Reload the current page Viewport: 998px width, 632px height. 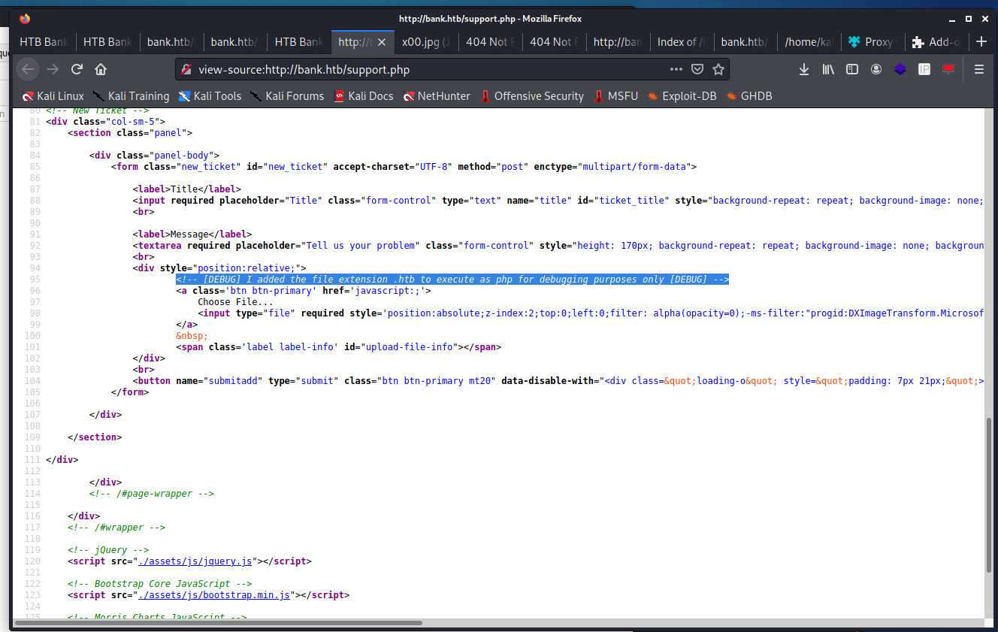point(77,69)
